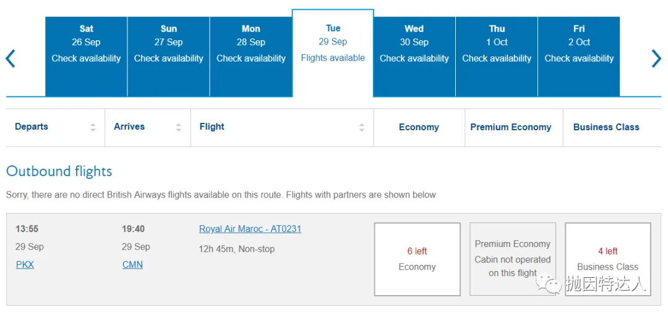Choose Economy fare with 6 left
668x313 pixels.
[x=417, y=259]
